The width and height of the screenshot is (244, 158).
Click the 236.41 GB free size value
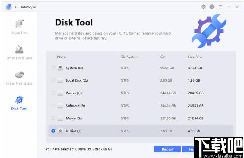coord(196,106)
